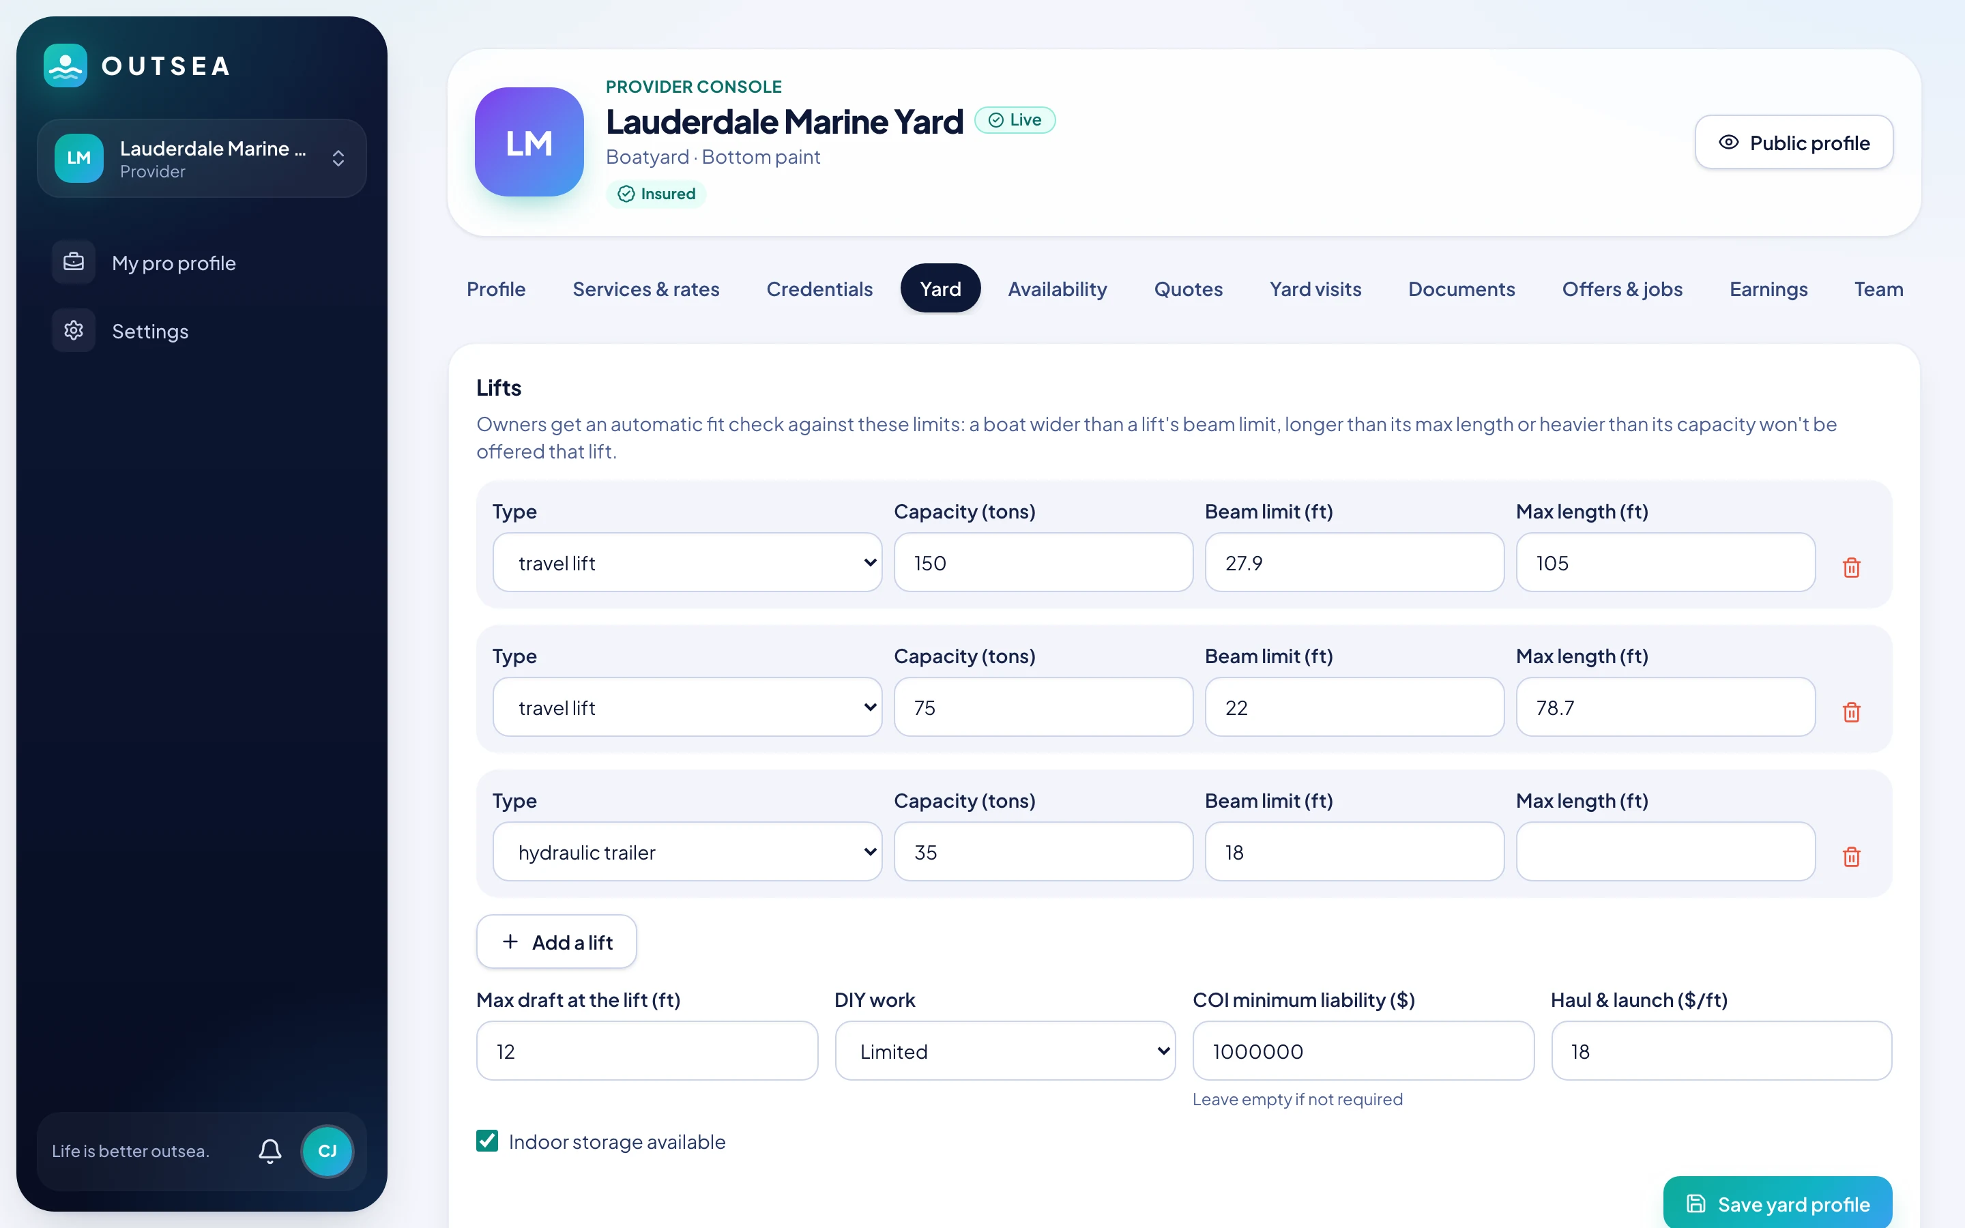Image resolution: width=1965 pixels, height=1228 pixels.
Task: Open the DIY work dropdown
Action: point(1005,1051)
